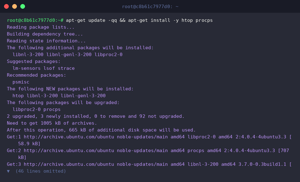Click 'The following NEW packages will be installed:'

[x=70, y=89]
